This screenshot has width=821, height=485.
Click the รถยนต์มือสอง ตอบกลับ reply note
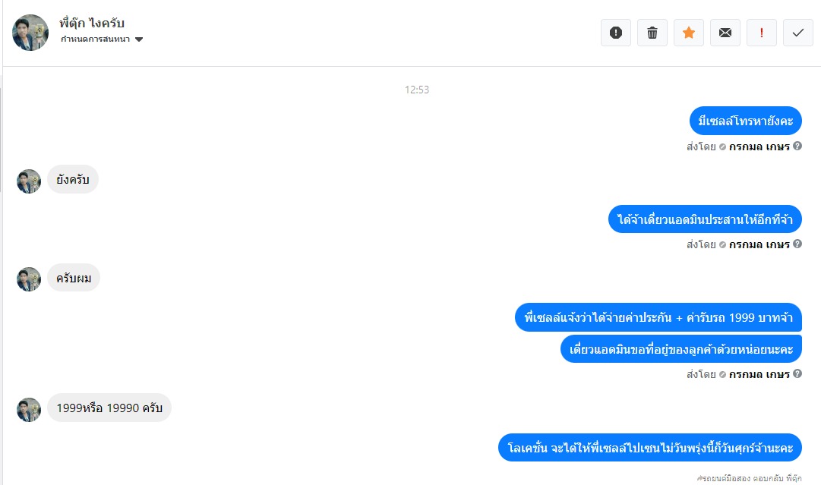(750, 478)
